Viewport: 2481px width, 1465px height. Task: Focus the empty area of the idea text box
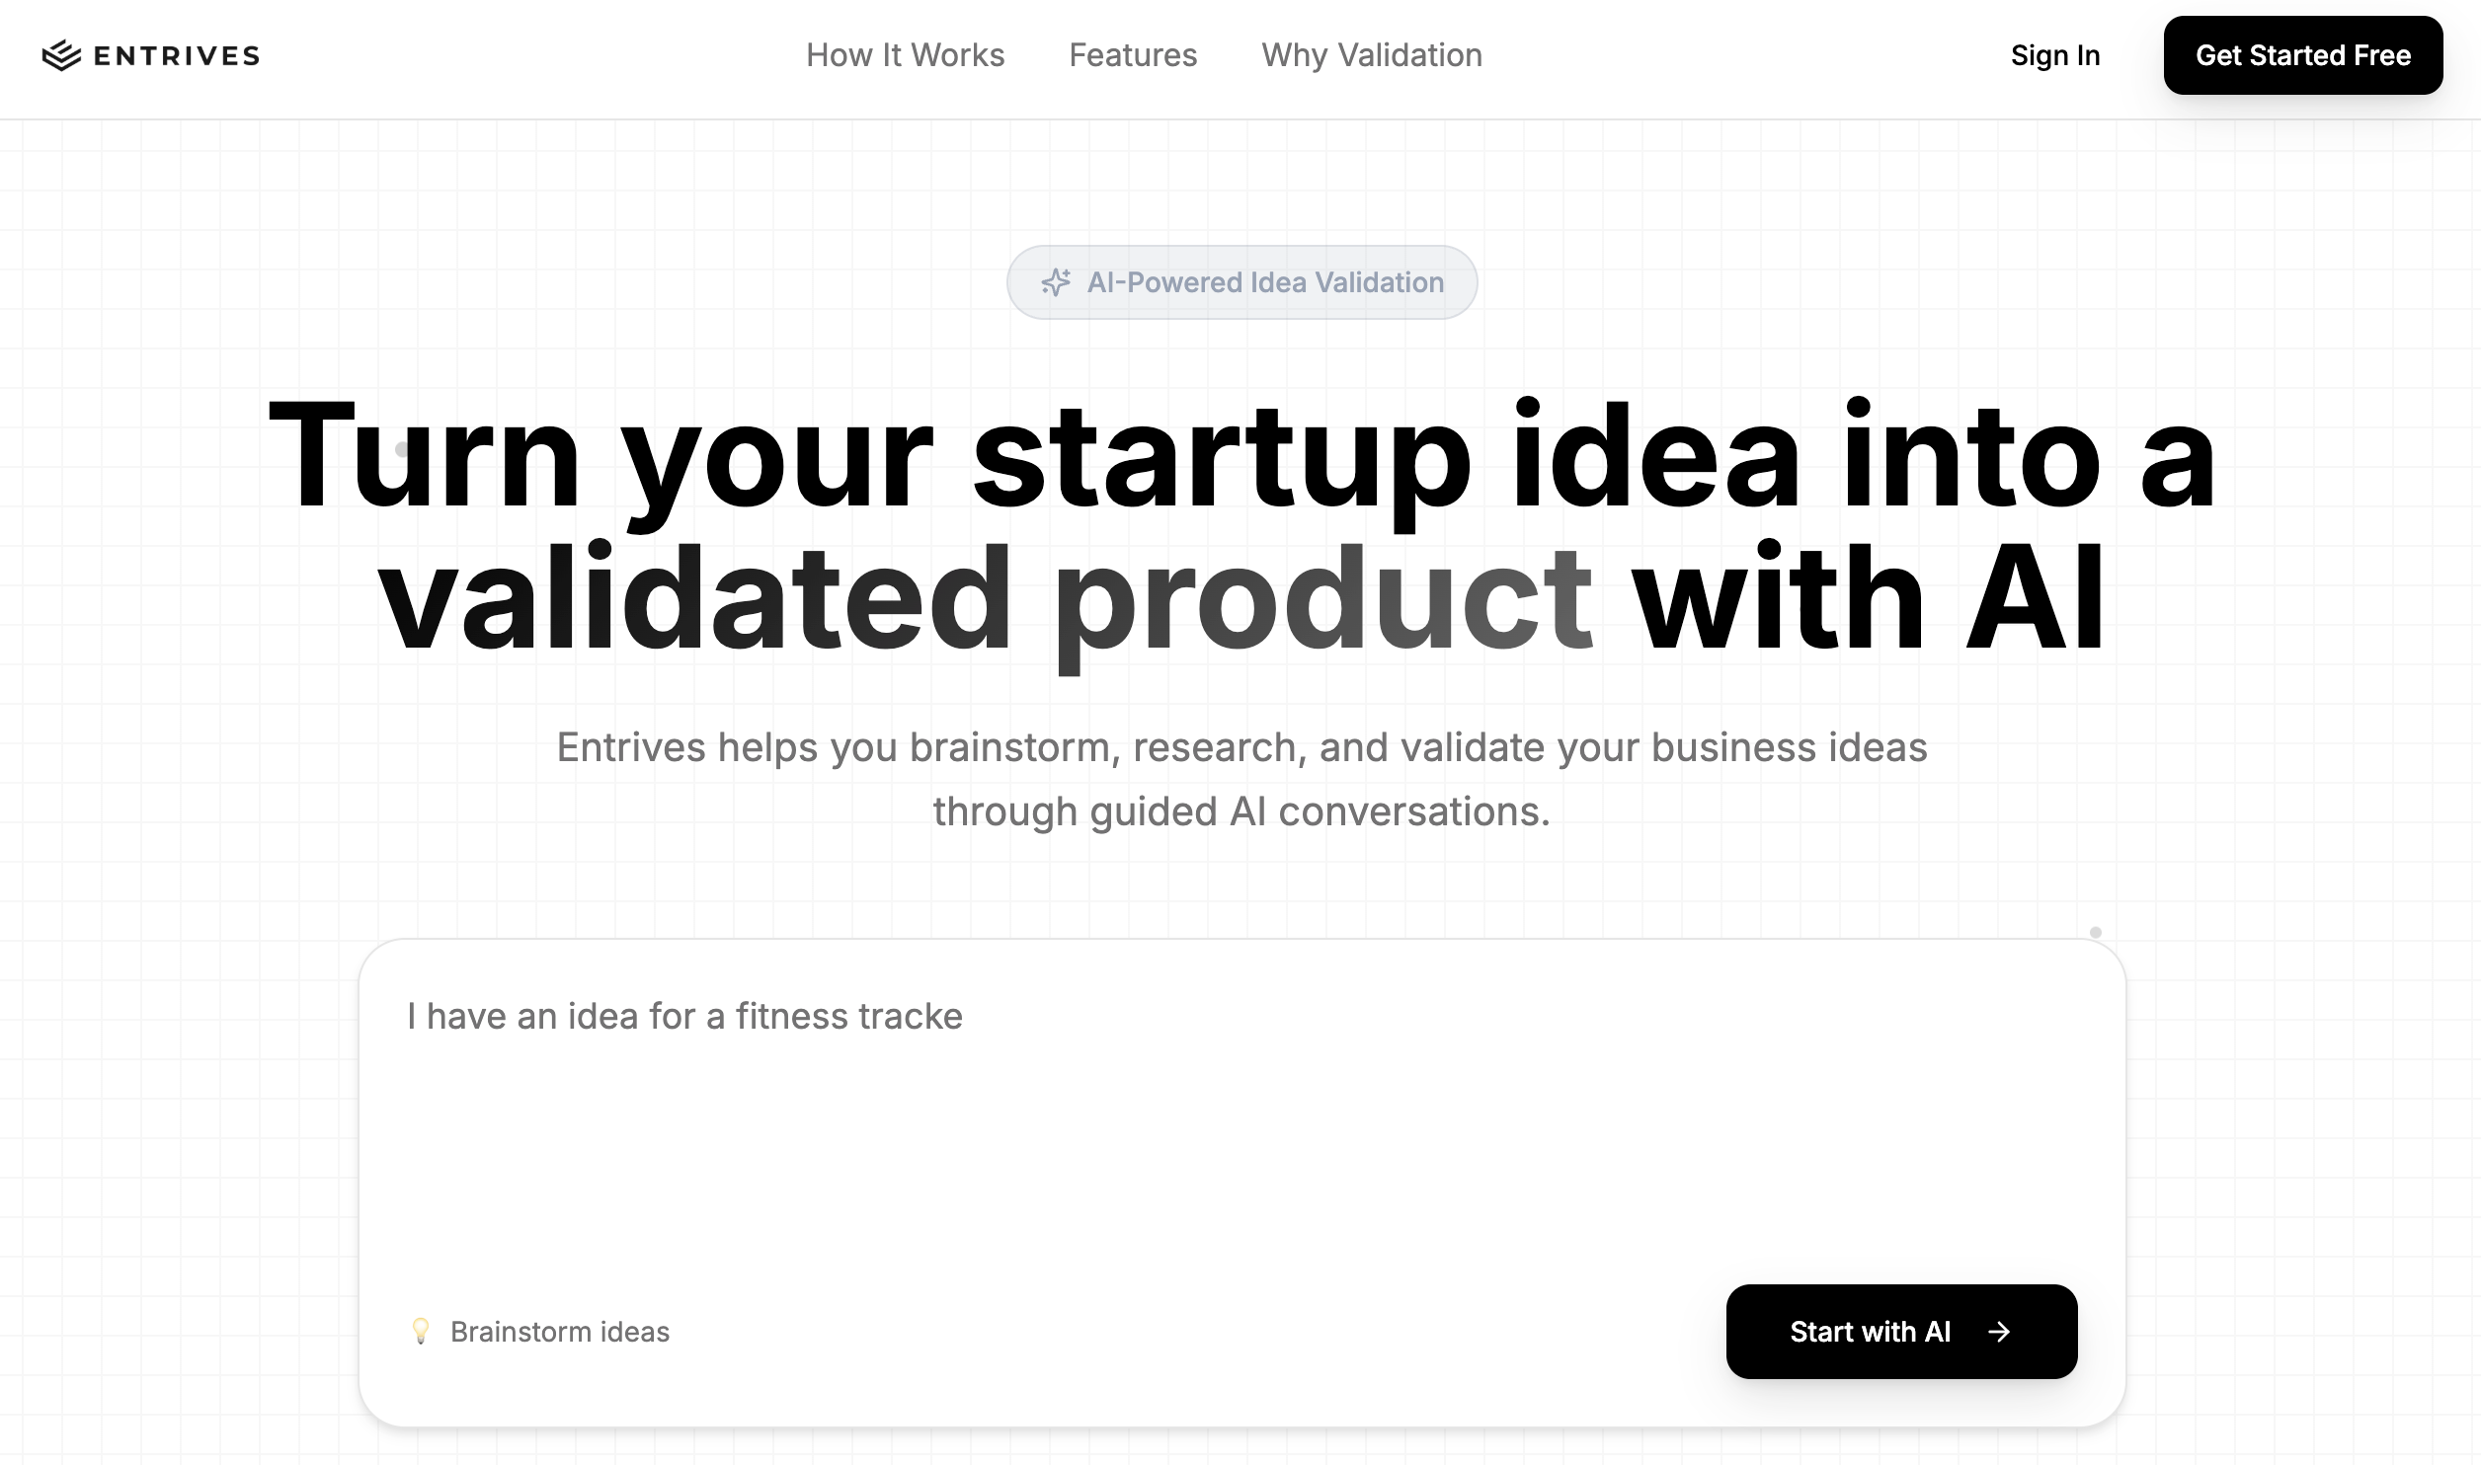coord(1240,1155)
